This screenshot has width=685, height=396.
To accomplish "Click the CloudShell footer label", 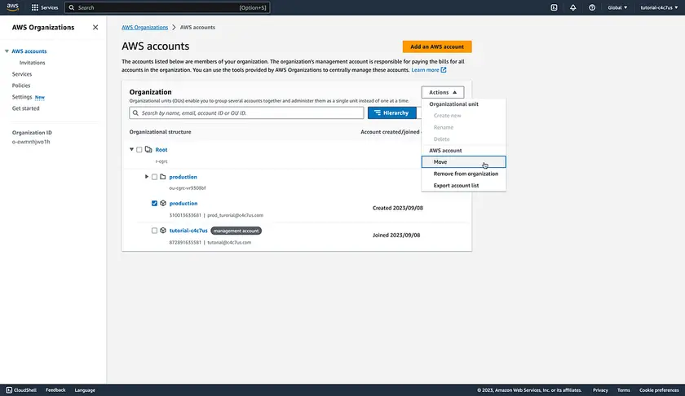I will coord(25,389).
